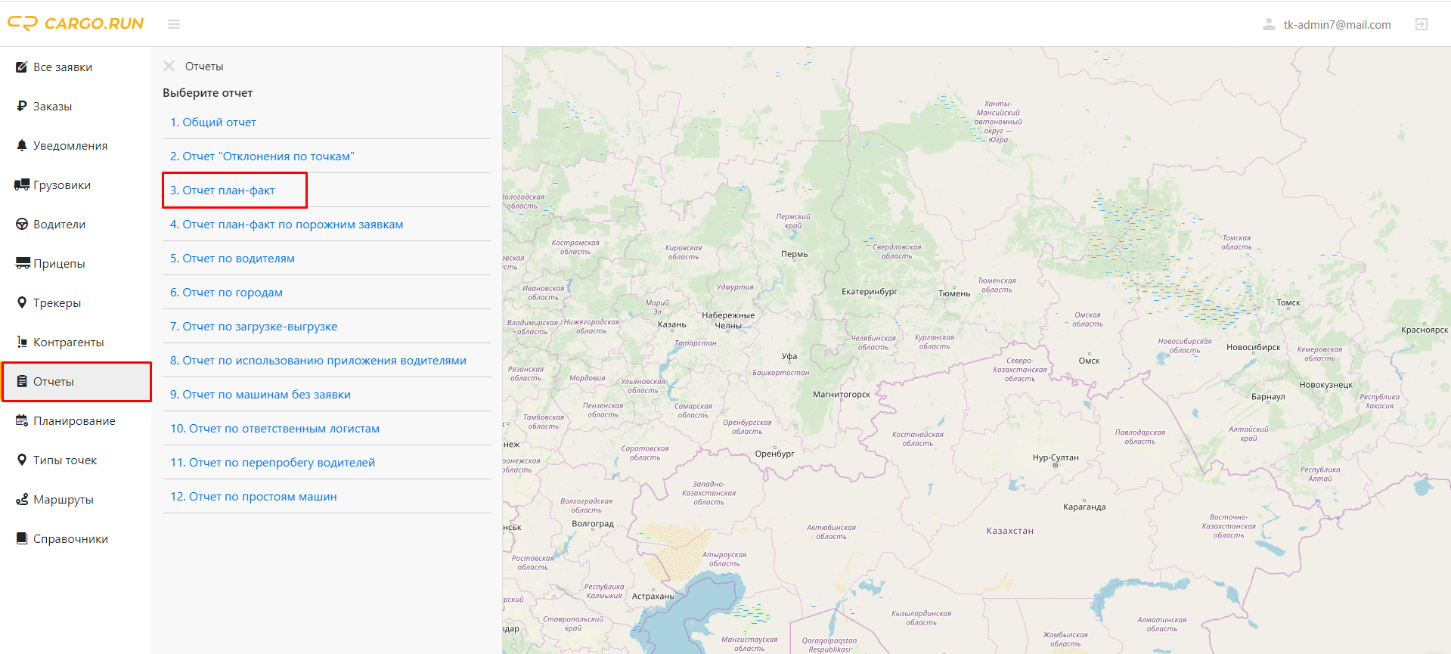Open the Общий отчет report
1451x654 pixels.
213,122
